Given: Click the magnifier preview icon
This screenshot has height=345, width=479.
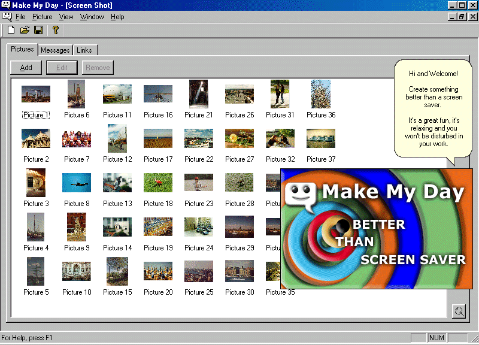Looking at the screenshot, I should coord(459,311).
